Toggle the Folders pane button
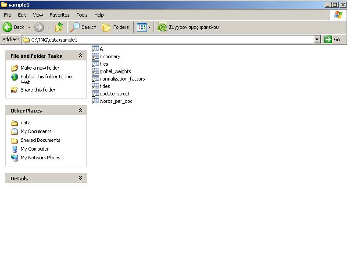347x260 pixels. coord(115,27)
